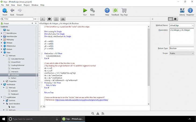Click the comment bubble toolbar button
Viewport: 196px width, 122px height.
tap(49, 19)
